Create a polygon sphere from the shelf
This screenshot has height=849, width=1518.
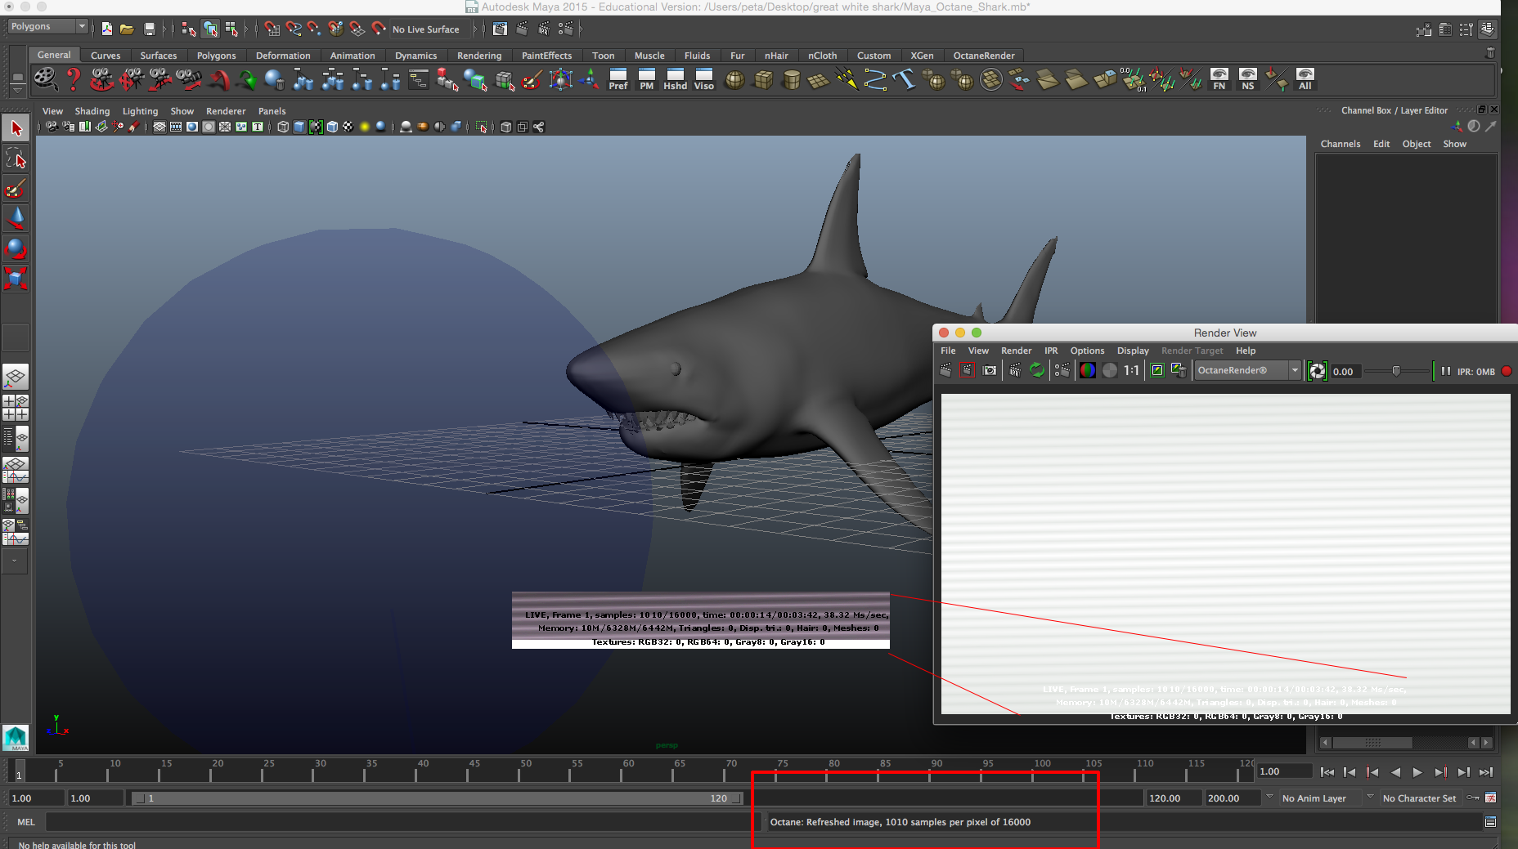coord(734,80)
